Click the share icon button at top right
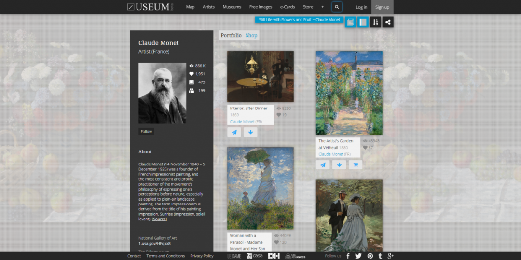521x260 pixels. pos(388,22)
